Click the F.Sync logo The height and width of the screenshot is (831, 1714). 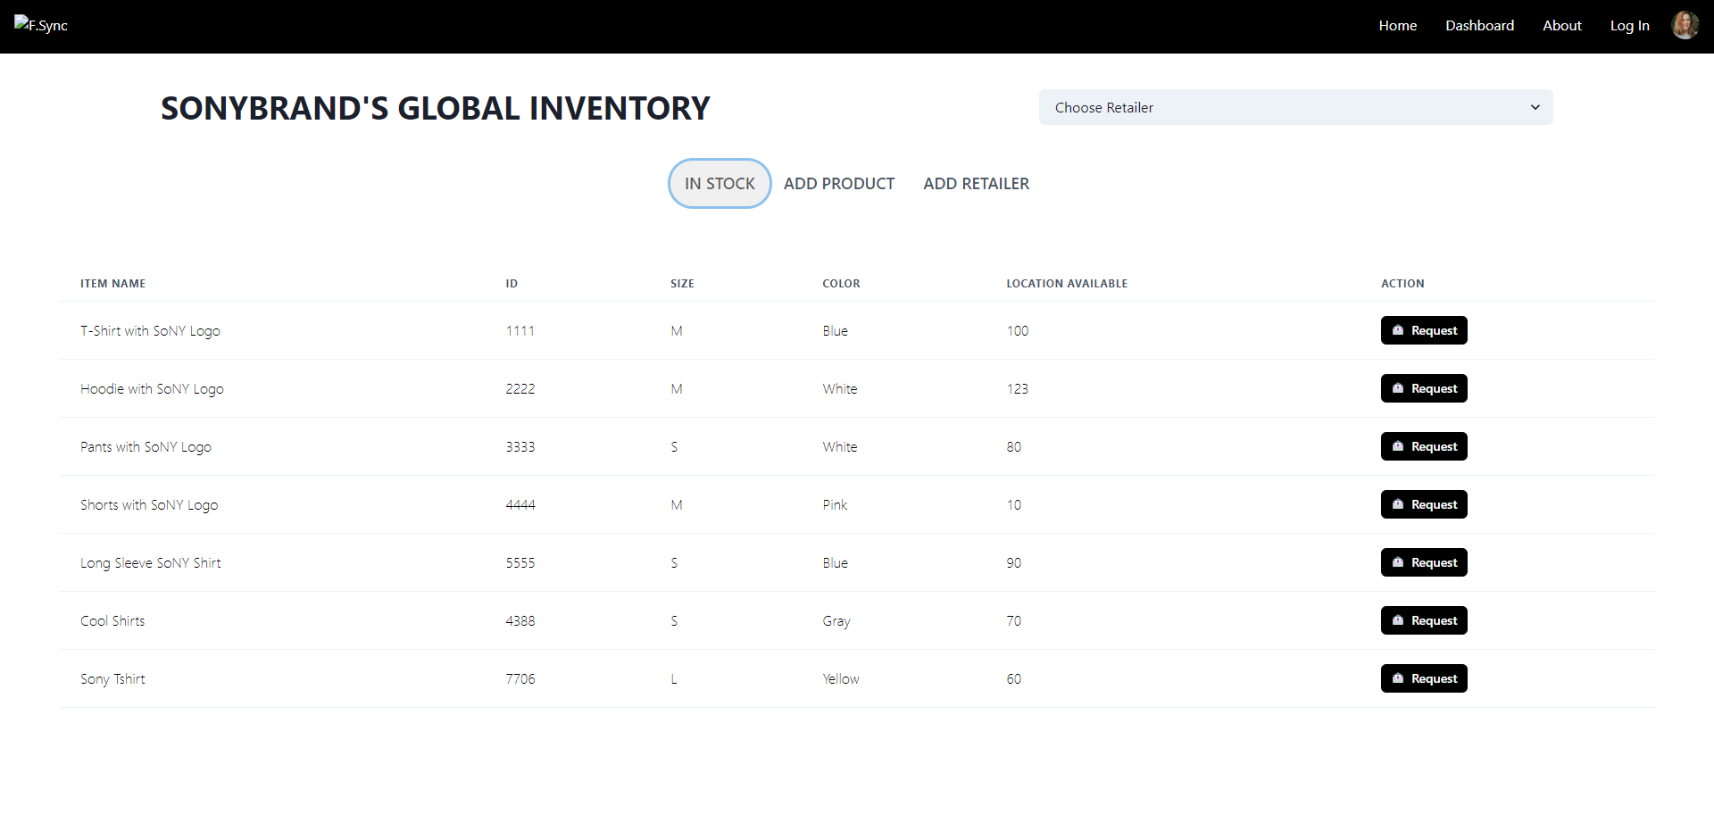point(41,25)
